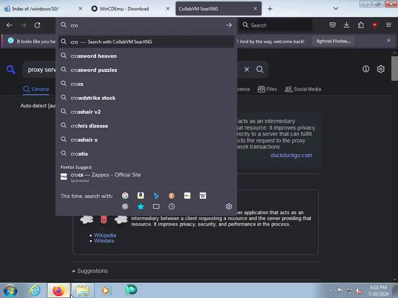Search this time with eBay
This screenshot has height=298, width=398.
coord(187,196)
